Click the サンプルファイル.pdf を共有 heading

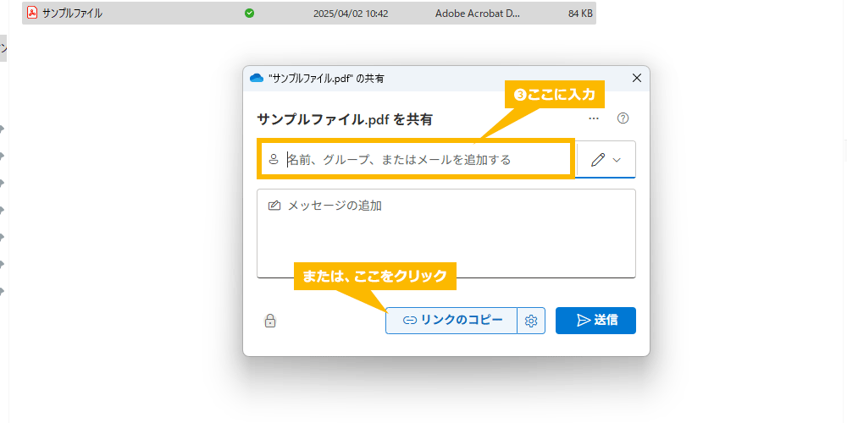345,120
